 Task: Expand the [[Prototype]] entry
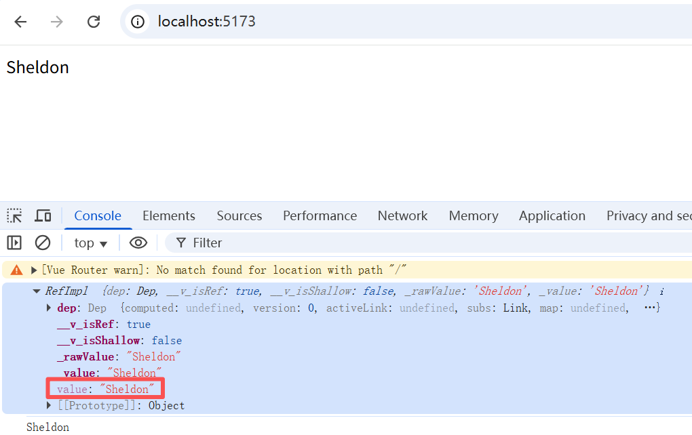pos(49,405)
